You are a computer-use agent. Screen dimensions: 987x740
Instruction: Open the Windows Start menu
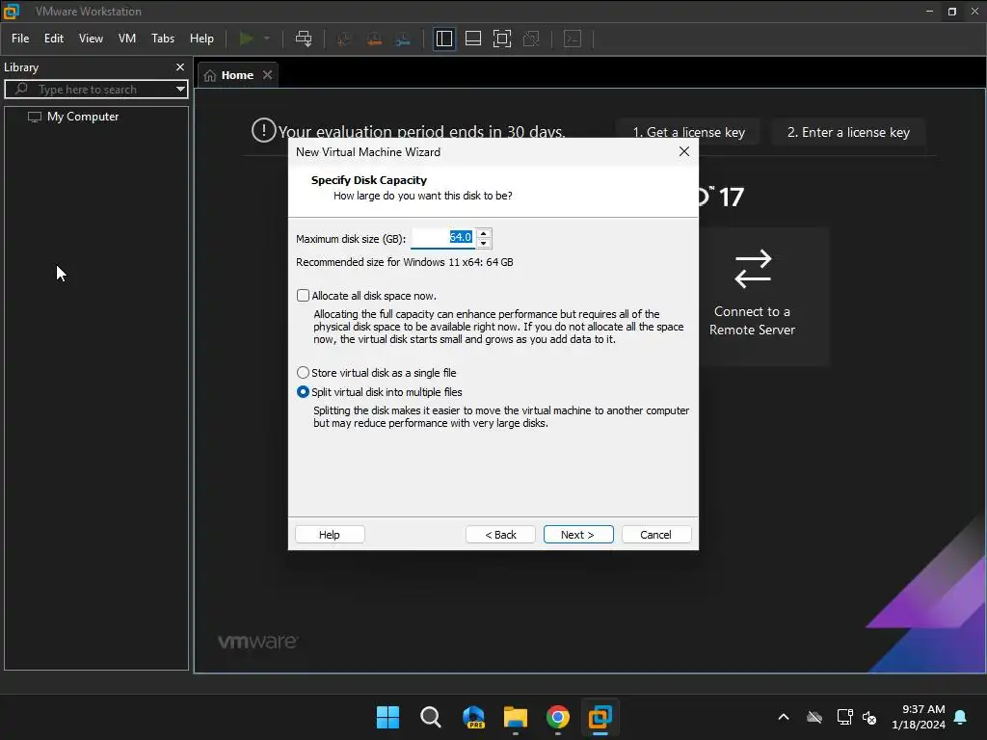click(387, 717)
